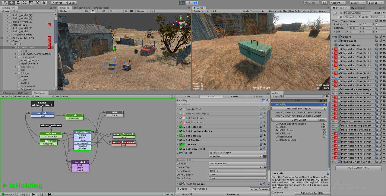
Task: Open the Layers dropdown
Action: pos(357,3)
